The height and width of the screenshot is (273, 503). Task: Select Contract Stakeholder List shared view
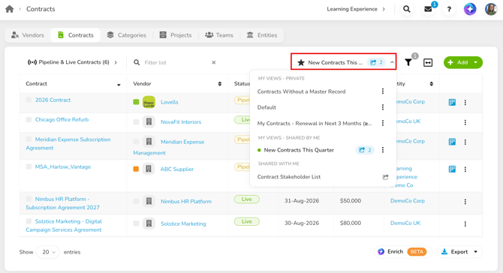[x=289, y=177]
